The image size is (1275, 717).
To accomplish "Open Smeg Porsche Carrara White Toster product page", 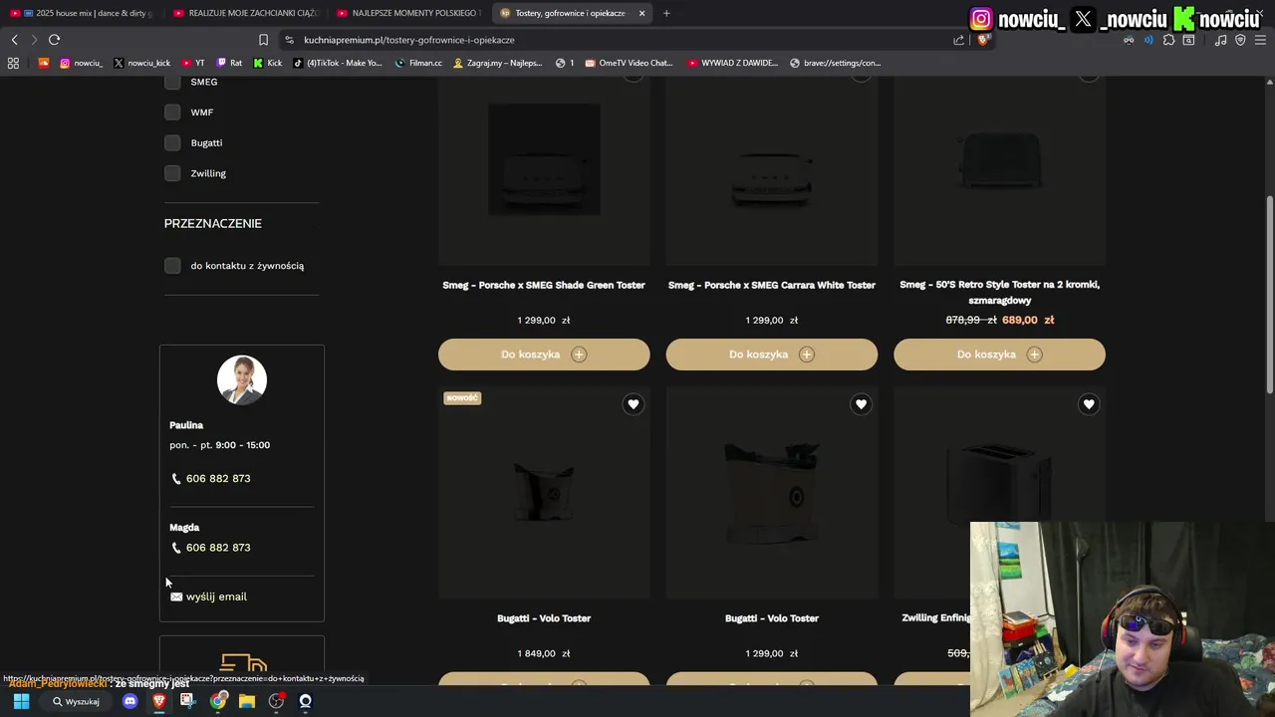I will pos(772,285).
